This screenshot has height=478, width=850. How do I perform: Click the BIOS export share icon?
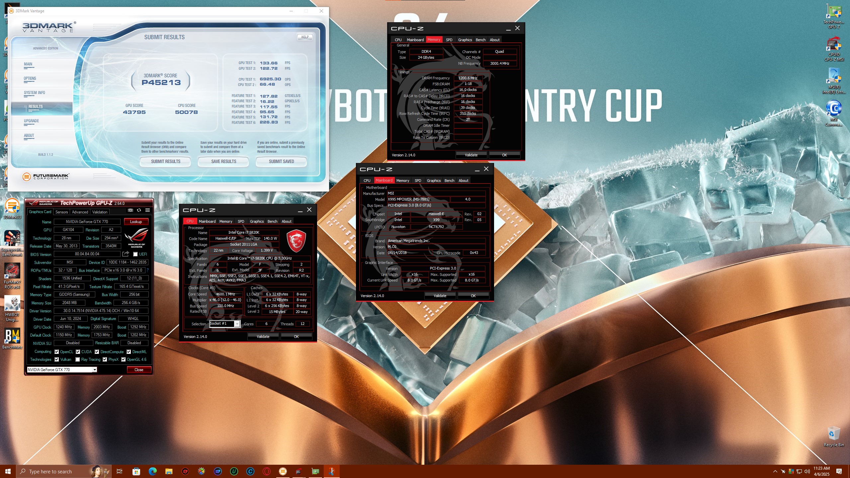tap(126, 254)
